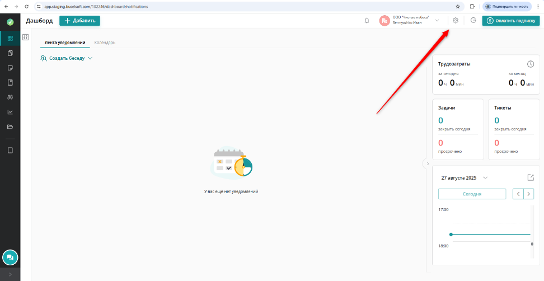Click the green checkmark logo in sidebar
This screenshot has height=281, width=544.
[10, 22]
